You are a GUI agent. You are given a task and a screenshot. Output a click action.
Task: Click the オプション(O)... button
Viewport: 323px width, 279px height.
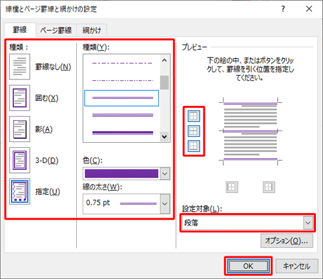[287, 241]
